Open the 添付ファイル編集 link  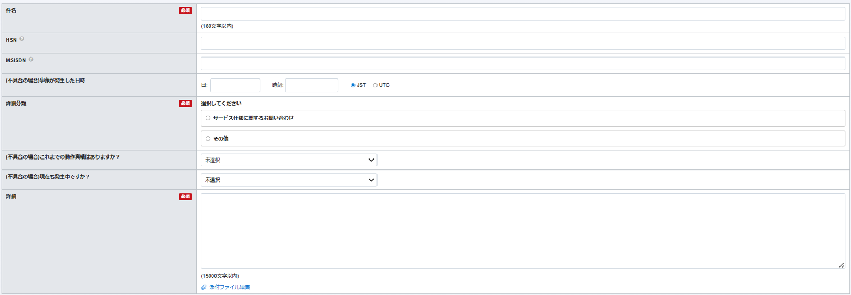pyautogui.click(x=230, y=287)
